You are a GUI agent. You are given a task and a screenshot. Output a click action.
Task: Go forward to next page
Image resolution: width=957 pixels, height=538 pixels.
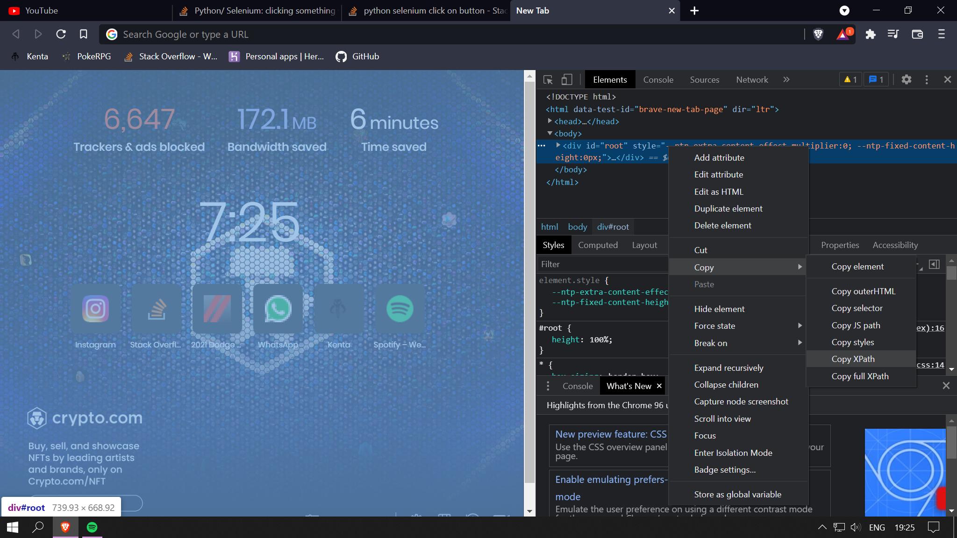(x=38, y=34)
